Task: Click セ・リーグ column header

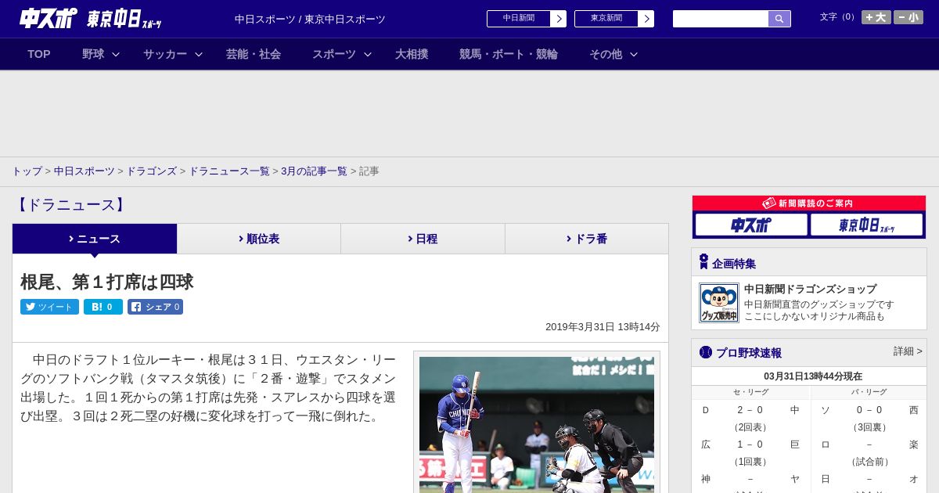Action: coord(750,392)
